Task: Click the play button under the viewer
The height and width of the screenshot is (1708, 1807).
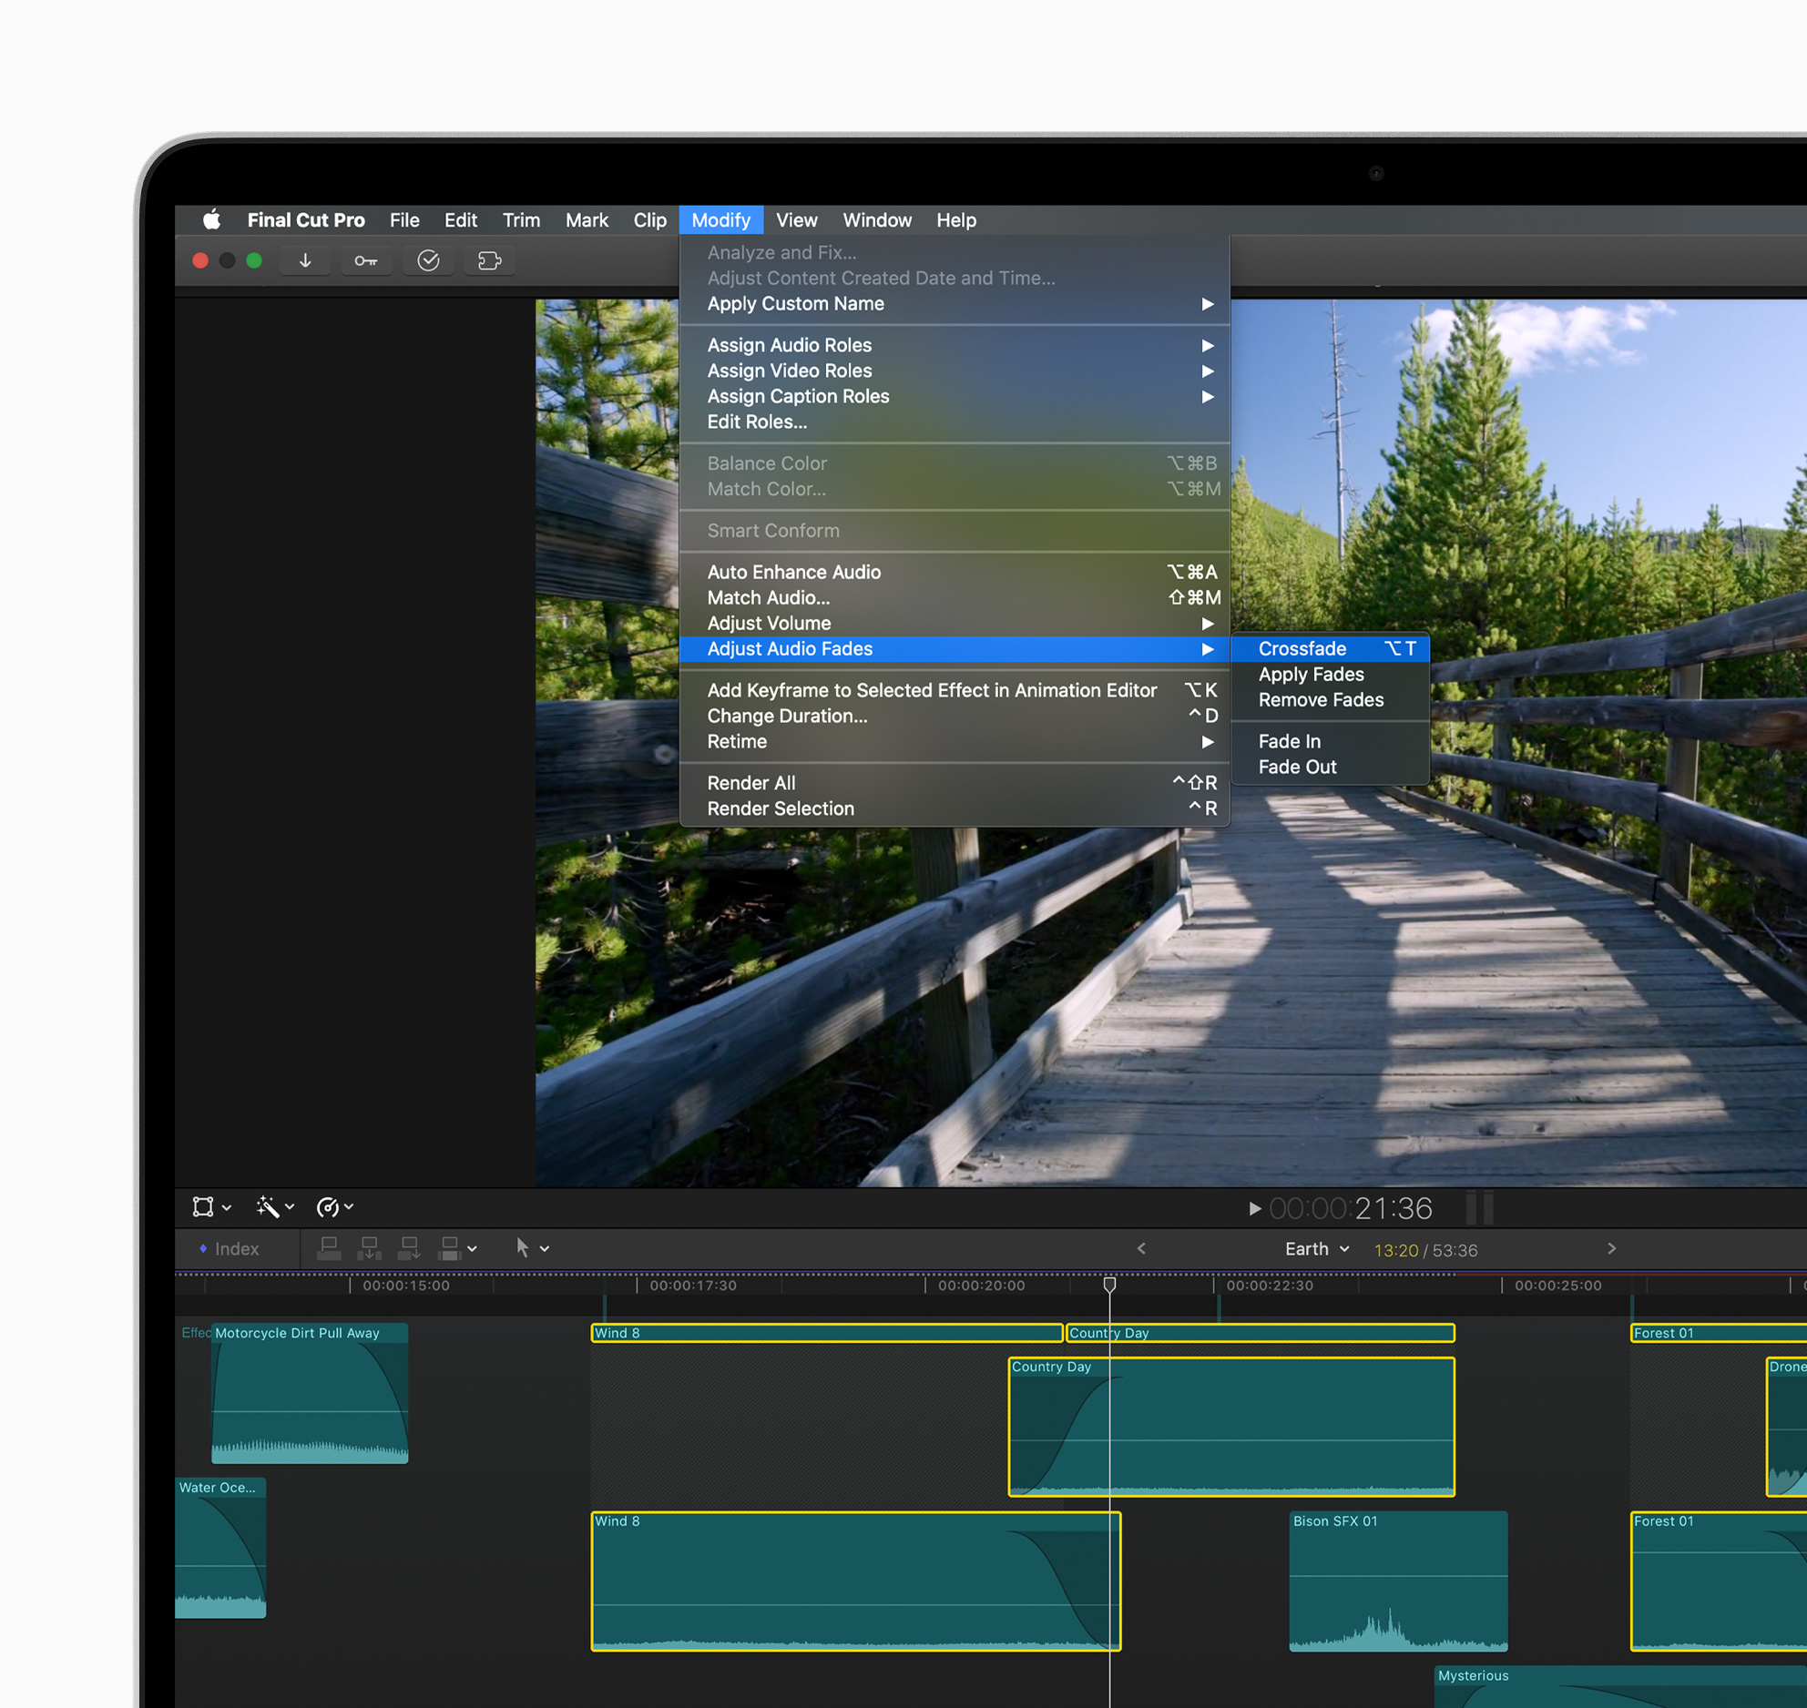Action: tap(1254, 1208)
